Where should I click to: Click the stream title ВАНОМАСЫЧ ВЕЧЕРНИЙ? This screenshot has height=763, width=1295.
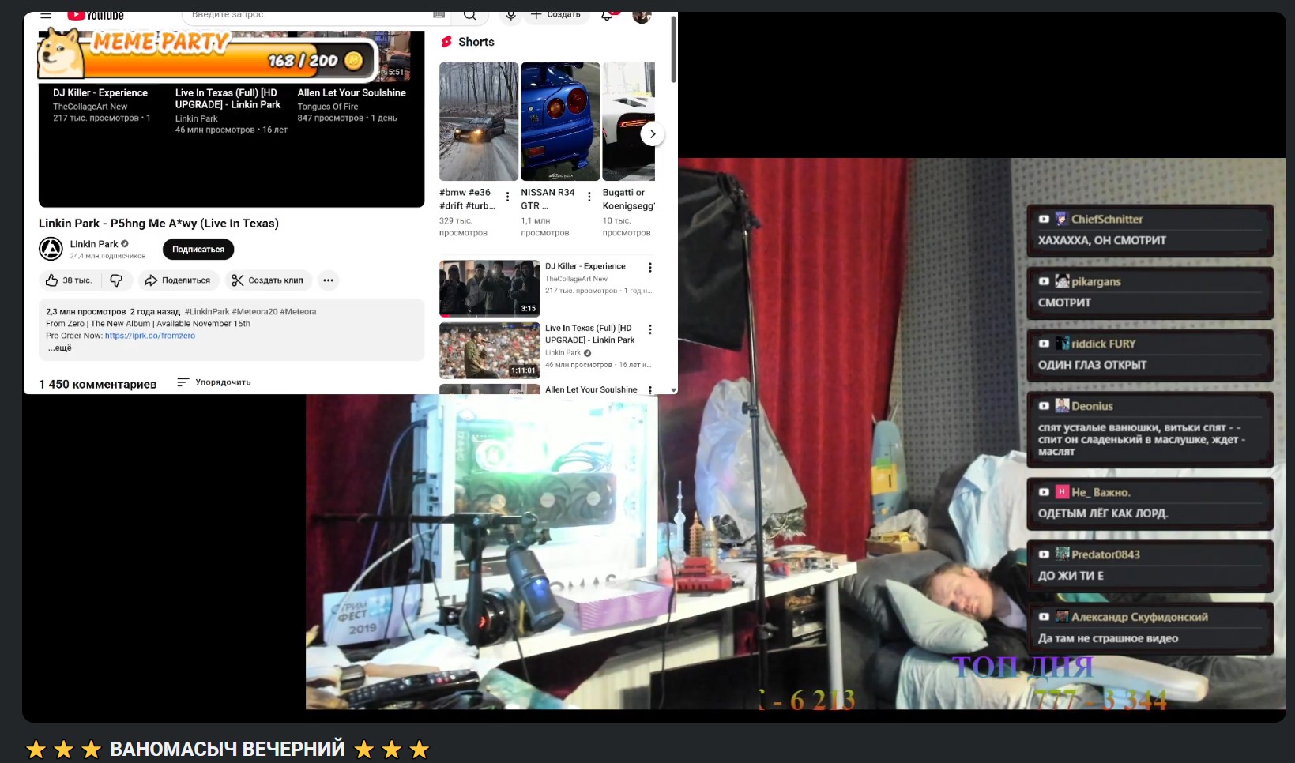228,749
